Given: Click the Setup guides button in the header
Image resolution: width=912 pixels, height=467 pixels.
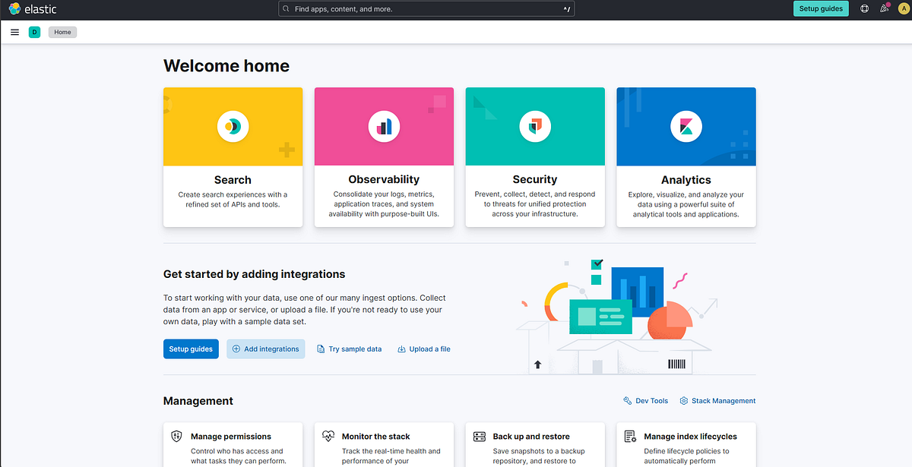Looking at the screenshot, I should click(821, 8).
